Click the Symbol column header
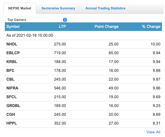This screenshot has height=137, width=165. 13,26
